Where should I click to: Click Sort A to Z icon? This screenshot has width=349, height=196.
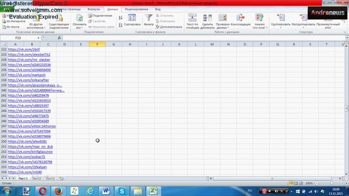tap(121, 17)
